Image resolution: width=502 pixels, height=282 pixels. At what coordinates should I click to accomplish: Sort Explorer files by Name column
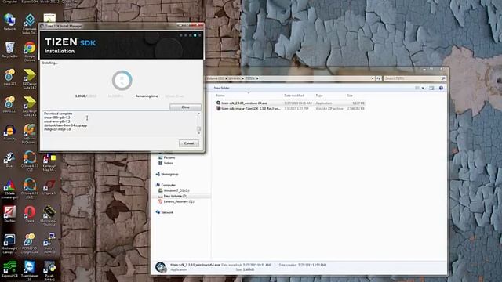click(x=220, y=96)
